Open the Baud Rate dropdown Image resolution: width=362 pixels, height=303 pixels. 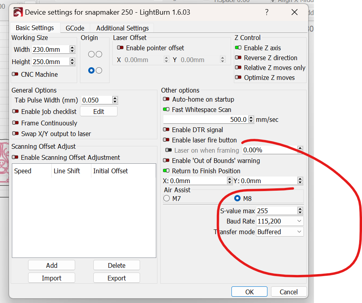280,221
